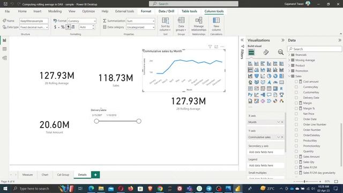Expand the financials table
The width and height of the screenshot is (343, 193).
pyautogui.click(x=289, y=55)
